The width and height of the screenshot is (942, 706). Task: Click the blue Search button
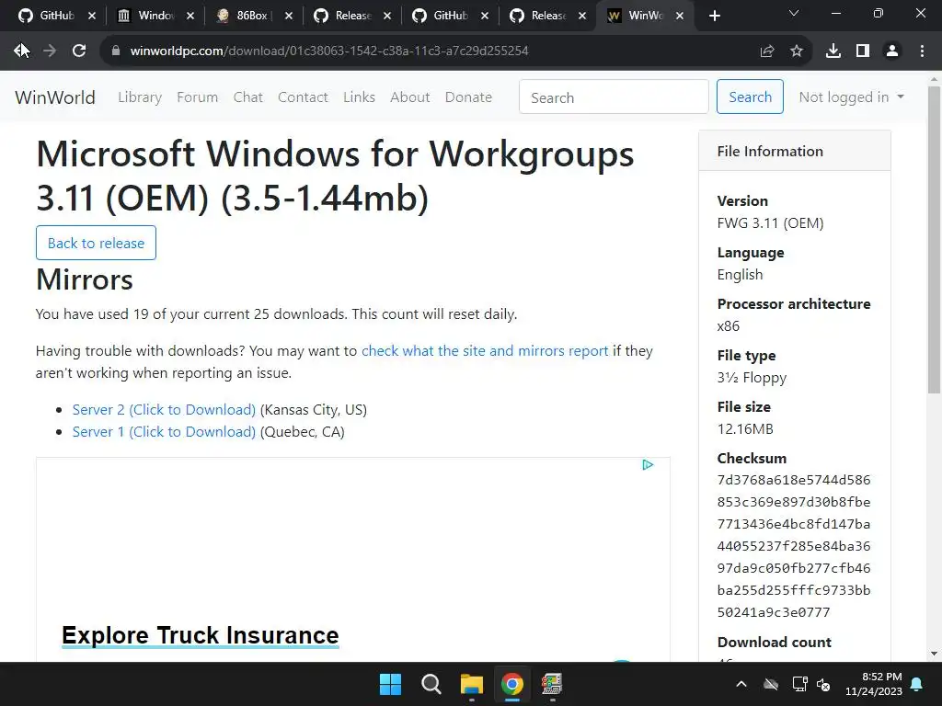click(750, 97)
